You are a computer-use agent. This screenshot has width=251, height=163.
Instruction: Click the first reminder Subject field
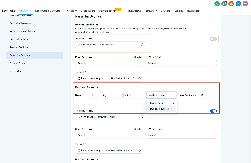(x=109, y=78)
